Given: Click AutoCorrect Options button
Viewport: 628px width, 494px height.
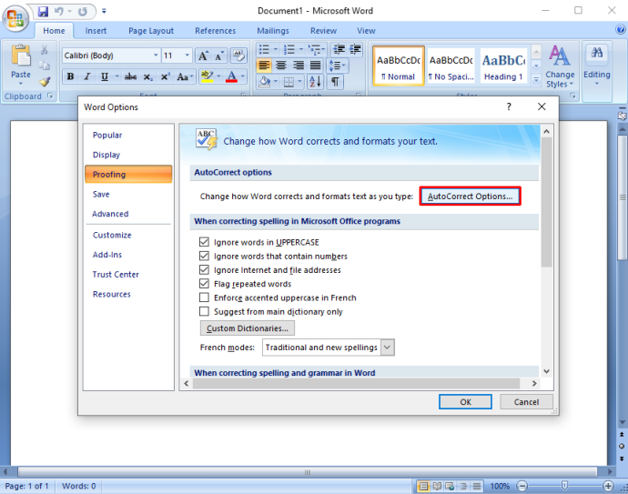Looking at the screenshot, I should click(x=470, y=197).
